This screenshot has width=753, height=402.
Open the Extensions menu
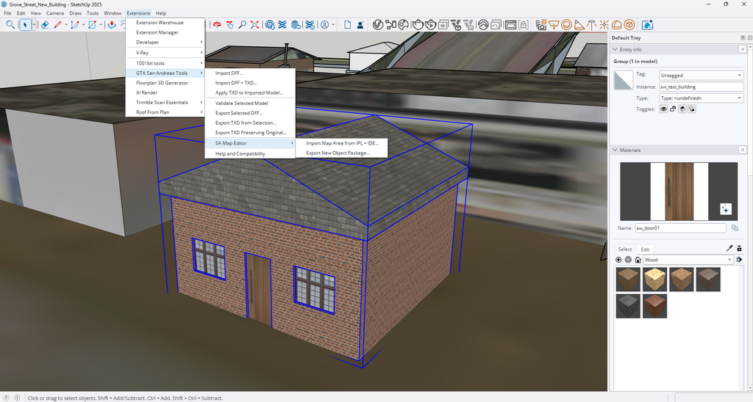coord(138,13)
